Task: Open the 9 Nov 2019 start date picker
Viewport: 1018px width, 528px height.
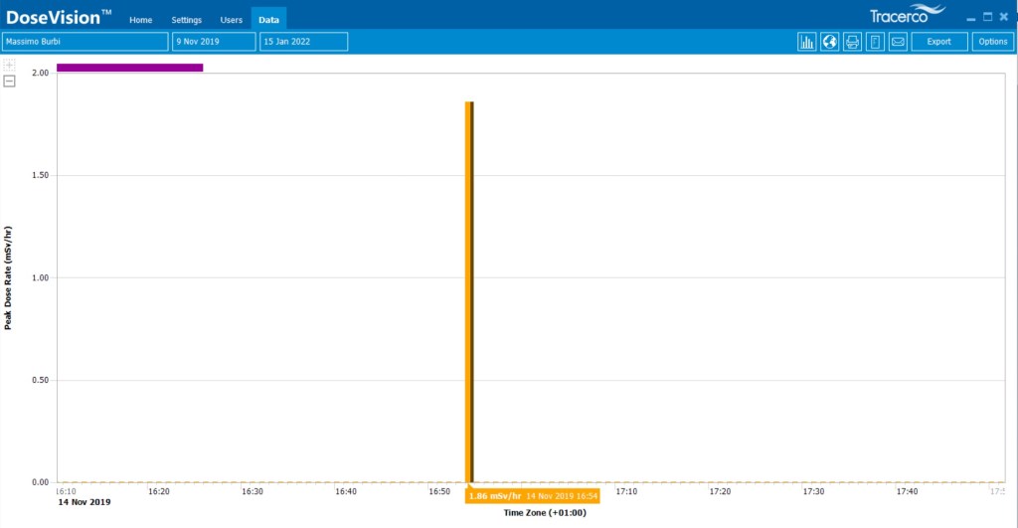Action: 213,42
